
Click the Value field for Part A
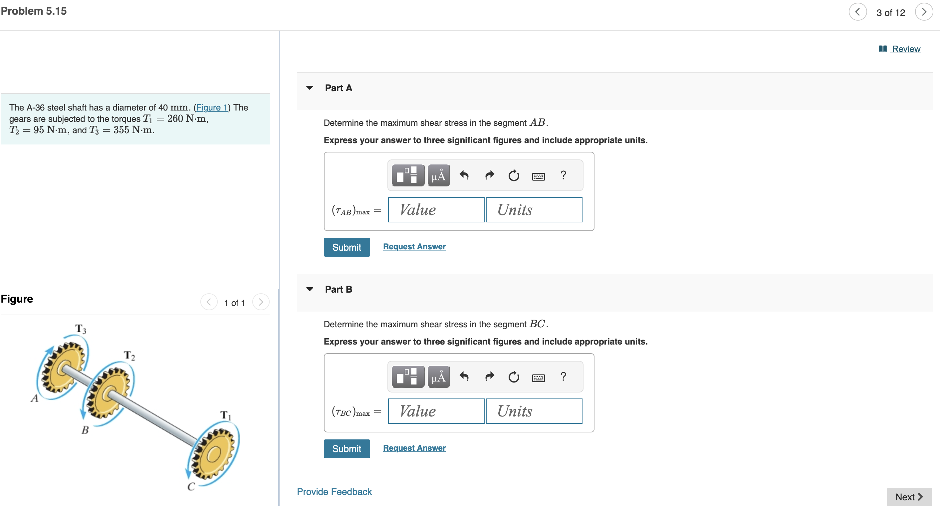coord(436,210)
